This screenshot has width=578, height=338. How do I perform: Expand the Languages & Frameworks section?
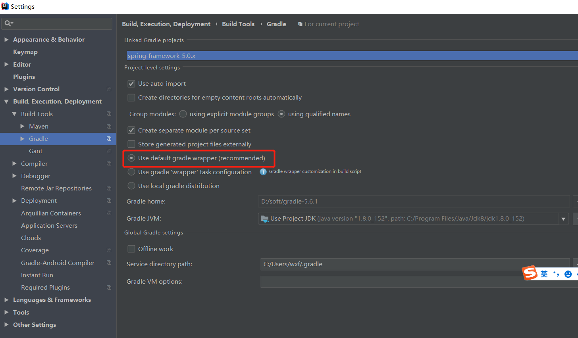pyautogui.click(x=6, y=300)
